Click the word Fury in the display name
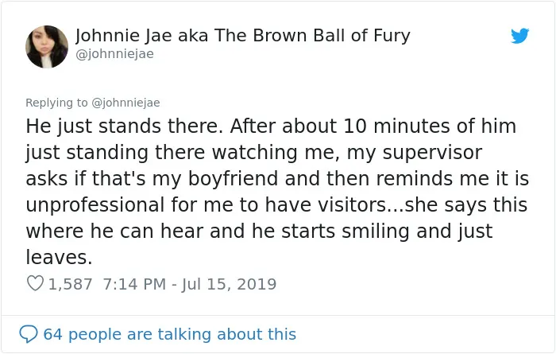Viewport: 556px width, 354px height. click(x=392, y=36)
